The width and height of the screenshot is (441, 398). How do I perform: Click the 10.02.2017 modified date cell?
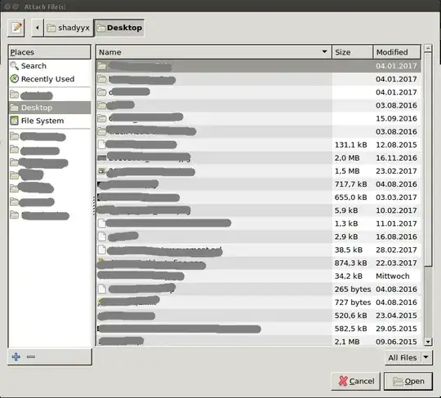click(x=396, y=210)
